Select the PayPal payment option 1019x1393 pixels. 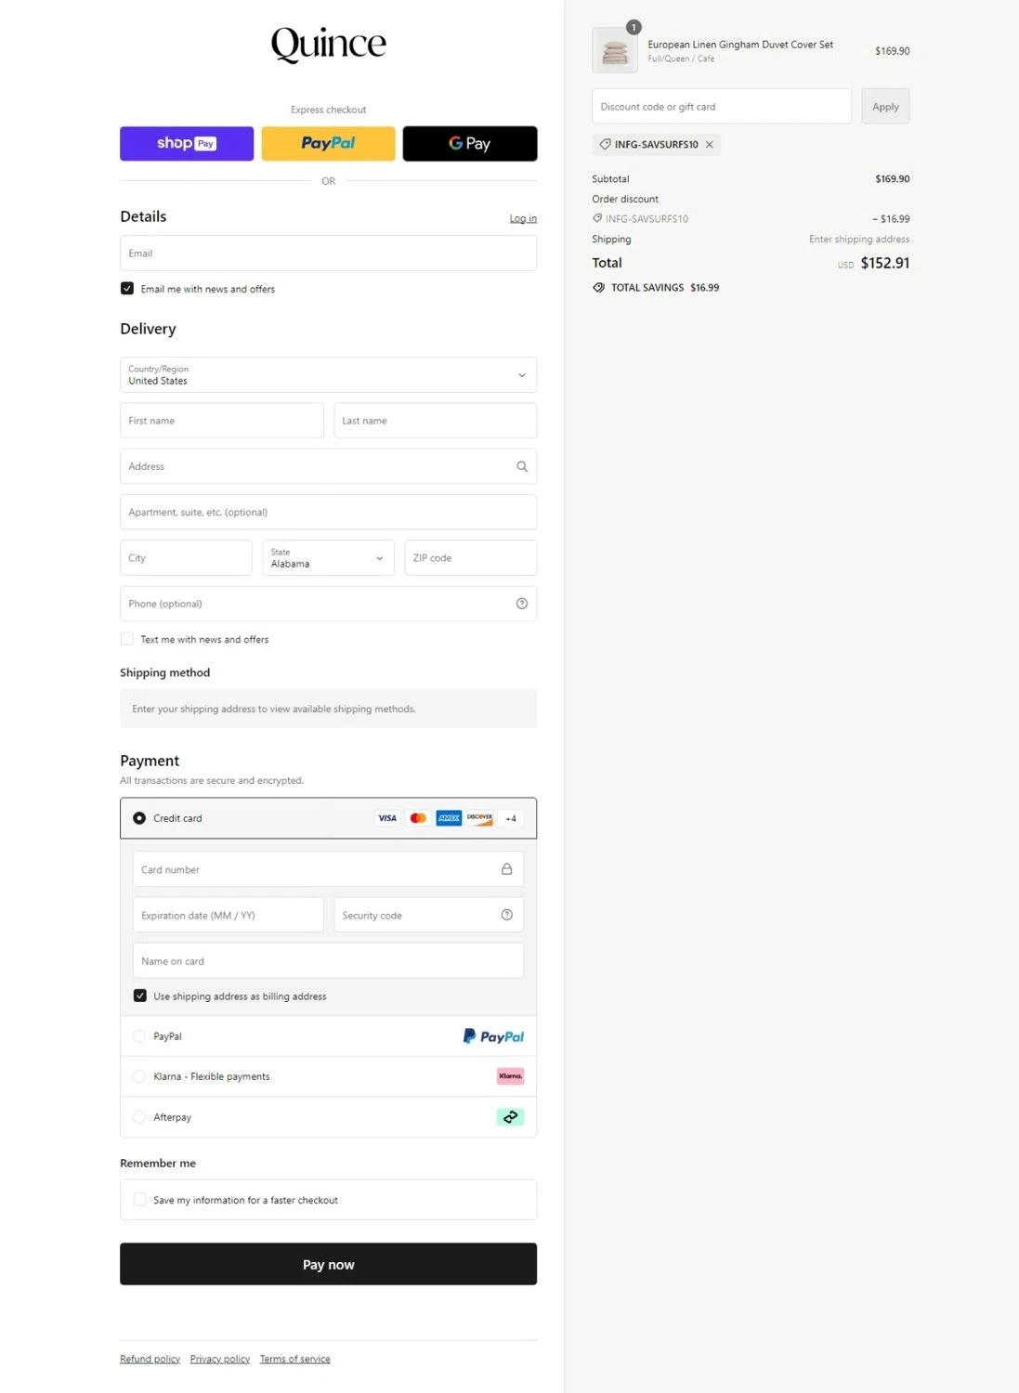(x=139, y=1036)
